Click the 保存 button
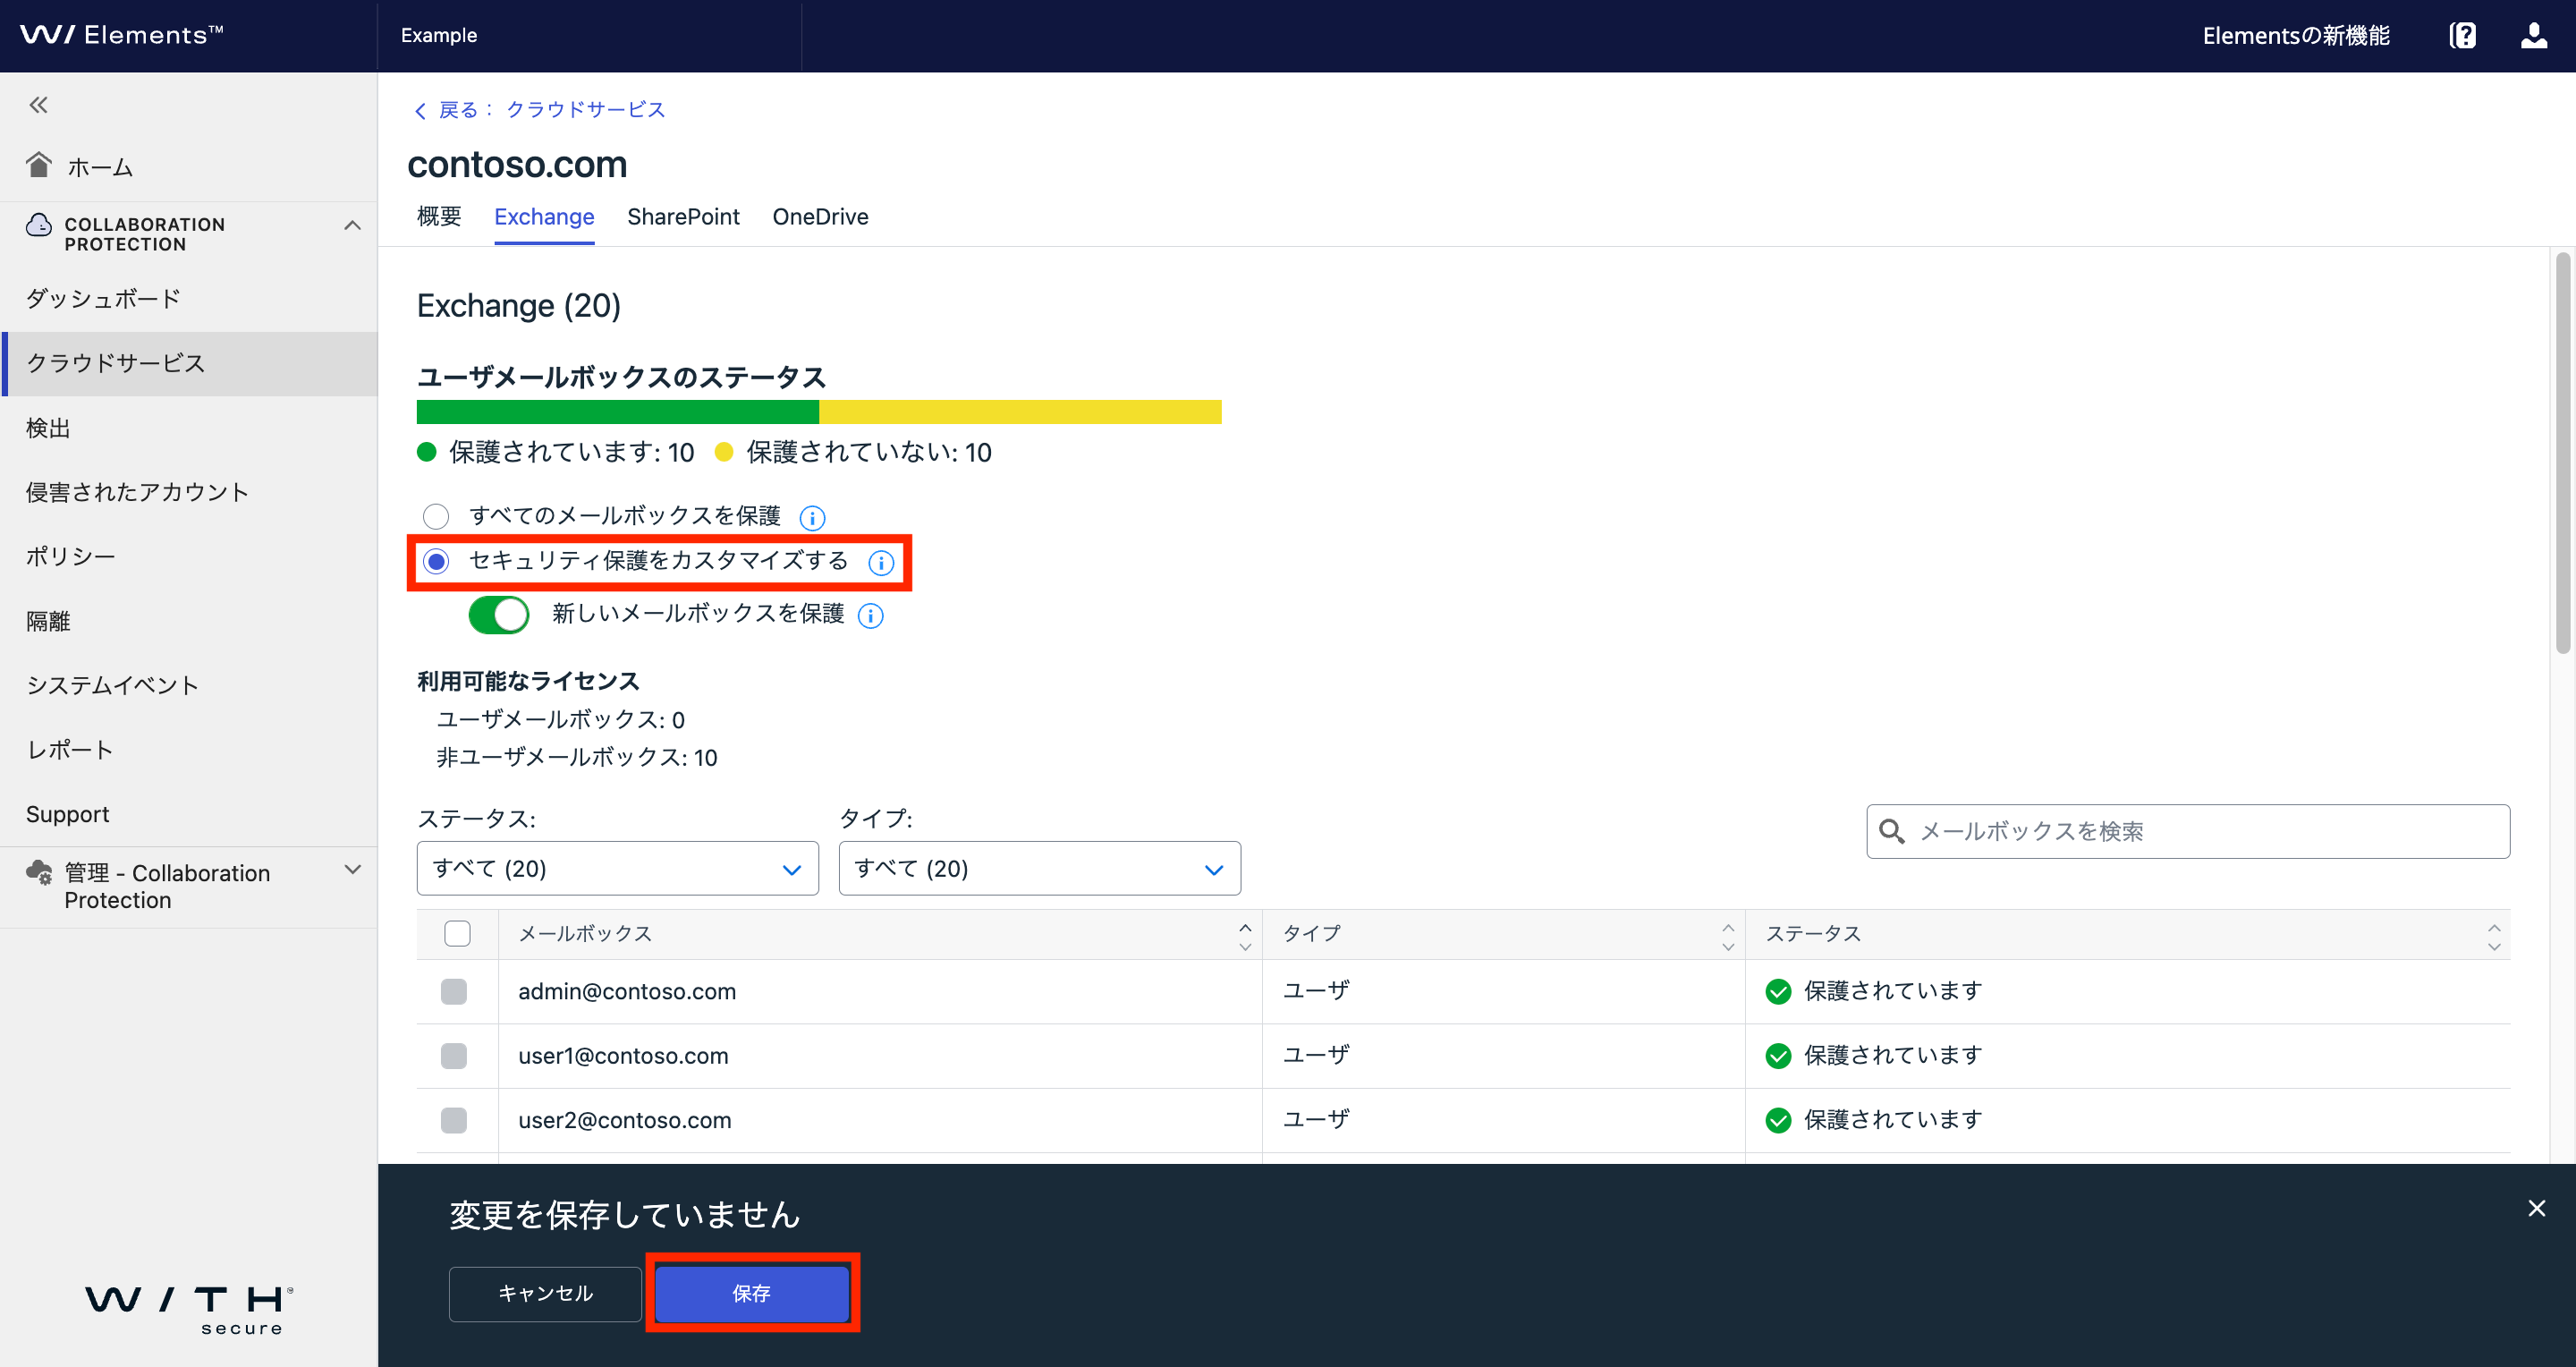 tap(752, 1293)
